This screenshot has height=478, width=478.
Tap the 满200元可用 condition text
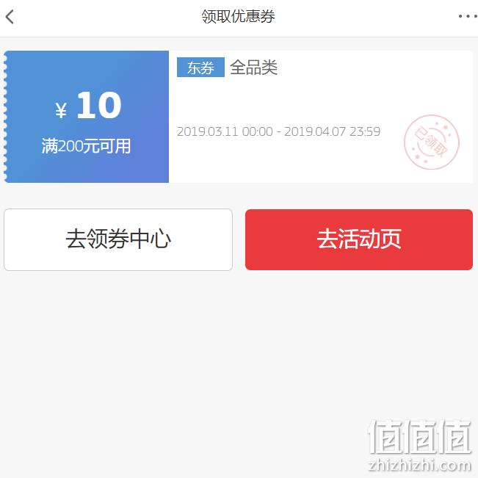86,146
